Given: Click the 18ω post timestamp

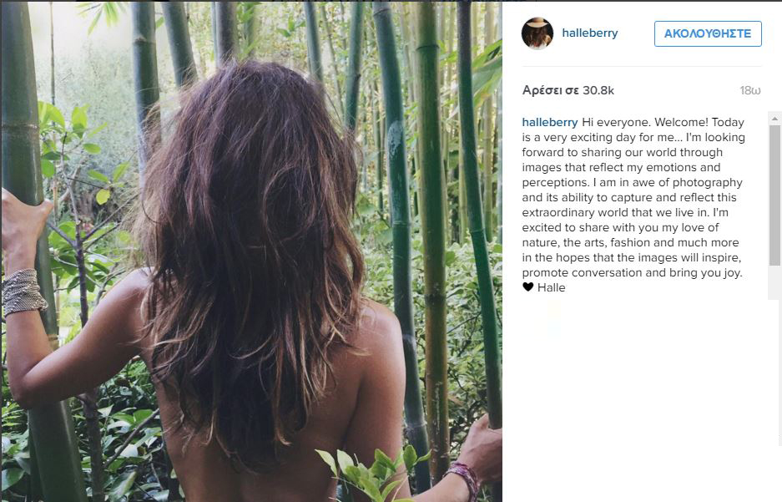Looking at the screenshot, I should 750,90.
